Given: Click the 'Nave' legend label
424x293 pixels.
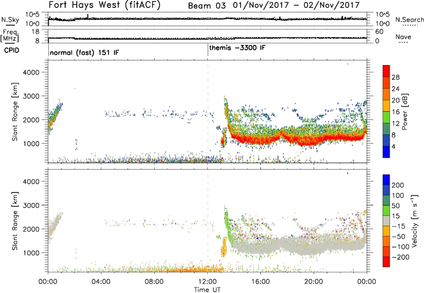Looking at the screenshot, I should coord(403,36).
